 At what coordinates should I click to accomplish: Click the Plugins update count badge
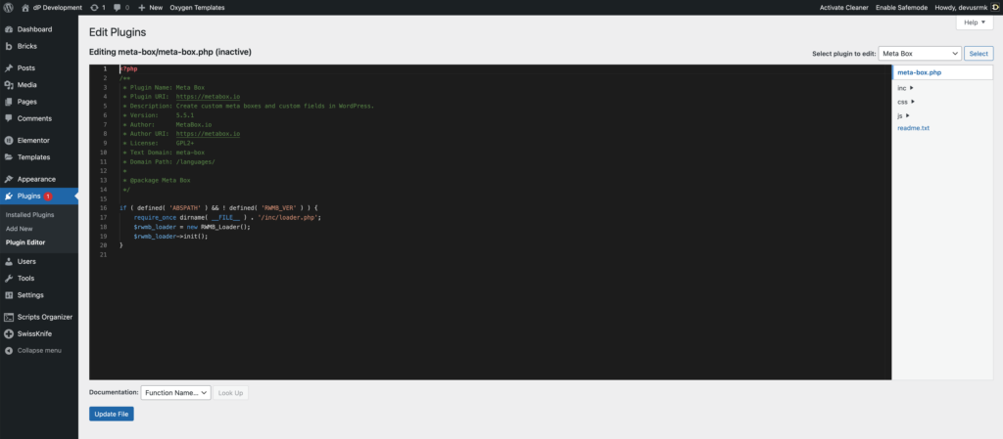click(x=48, y=196)
